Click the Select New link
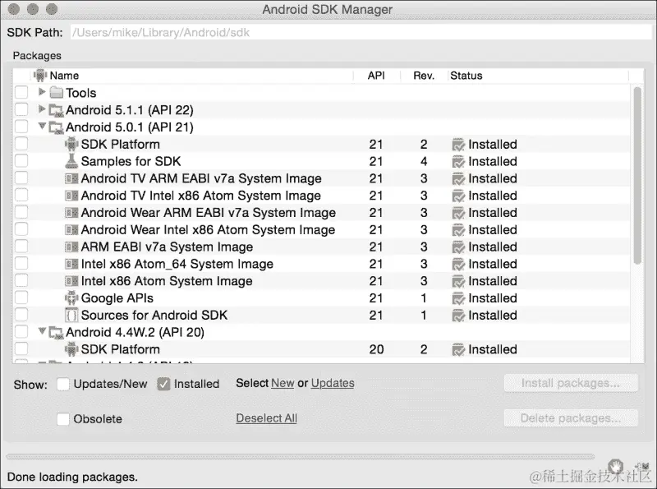This screenshot has height=489, width=657. 282,383
